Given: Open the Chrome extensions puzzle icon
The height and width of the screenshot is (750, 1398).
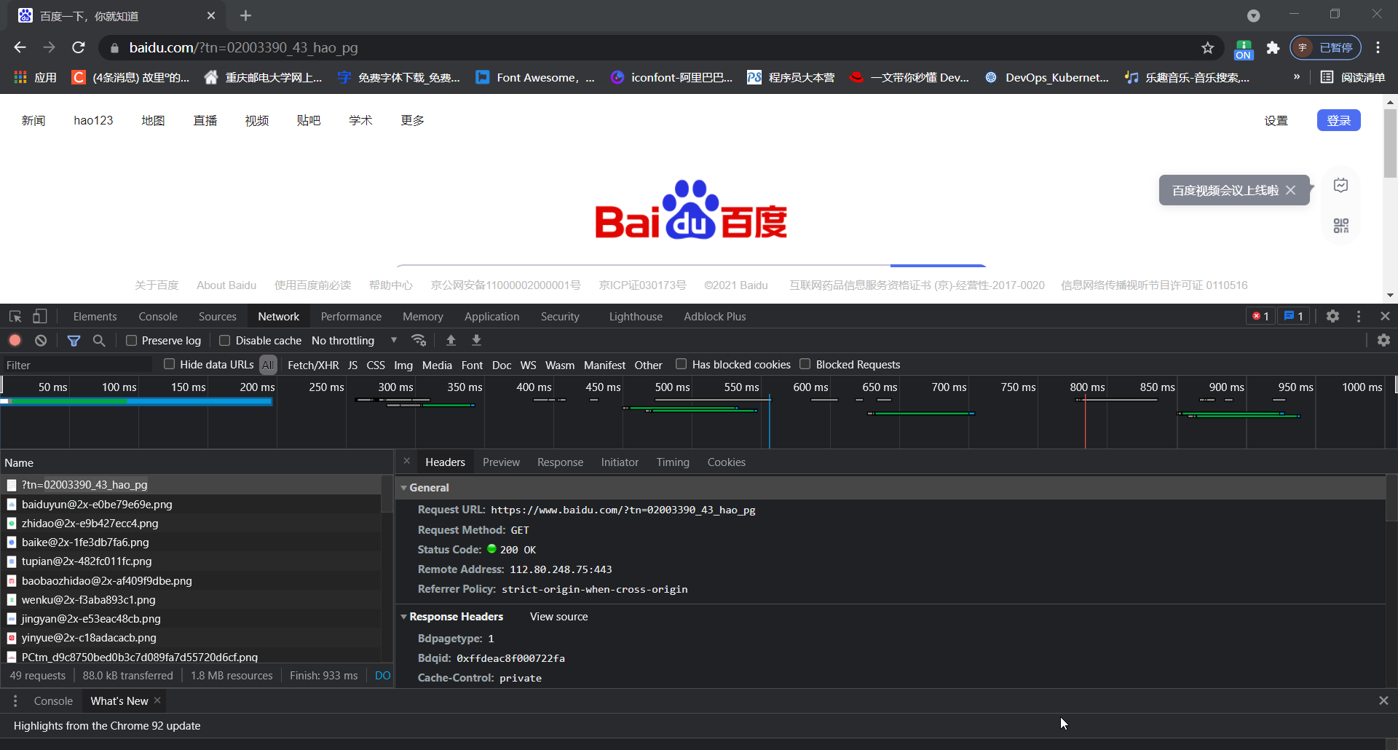Looking at the screenshot, I should 1273,47.
